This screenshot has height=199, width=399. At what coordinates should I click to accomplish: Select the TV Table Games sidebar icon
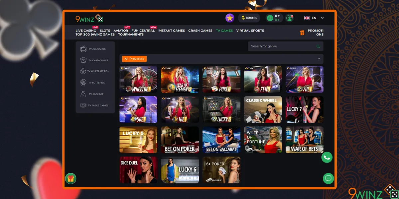click(83, 105)
